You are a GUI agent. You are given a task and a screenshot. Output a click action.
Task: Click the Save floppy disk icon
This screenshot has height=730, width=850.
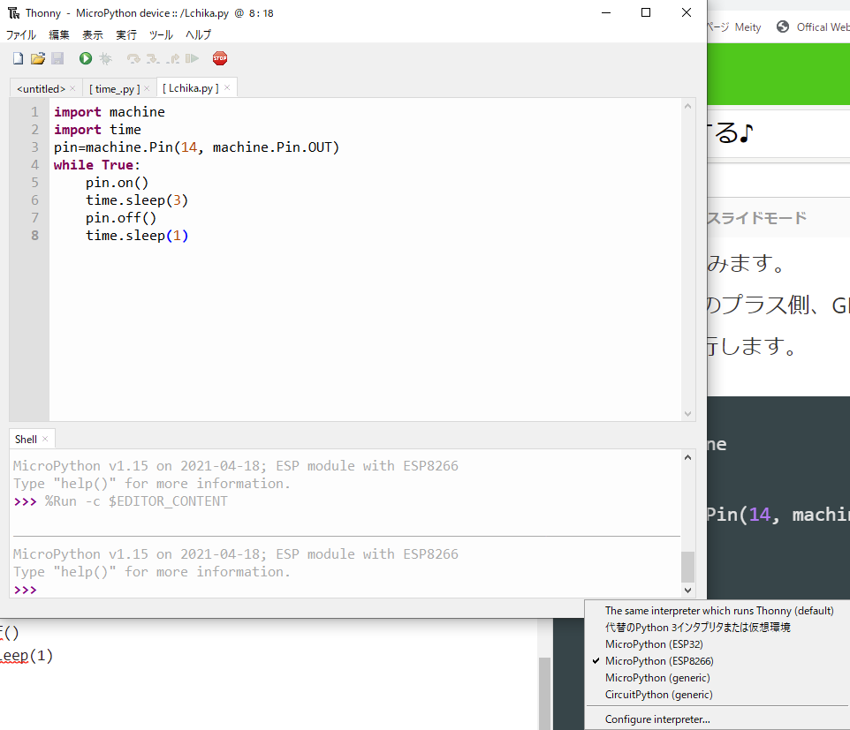click(57, 58)
